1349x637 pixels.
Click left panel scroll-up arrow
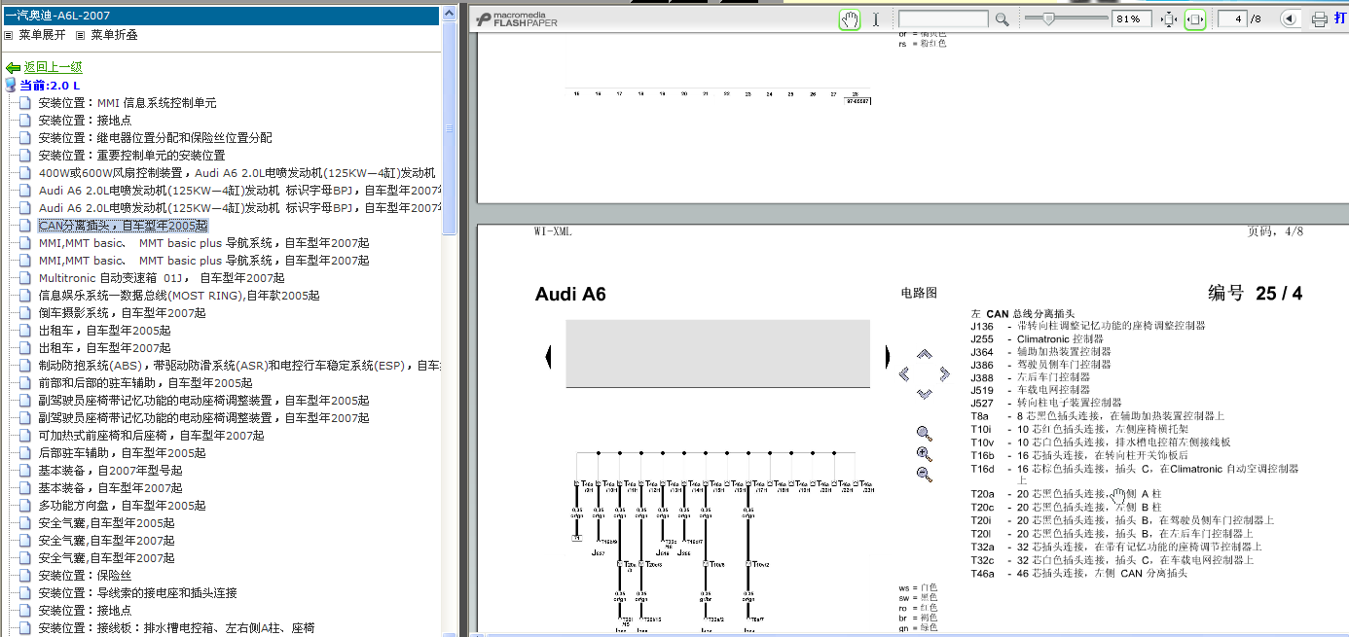click(x=449, y=14)
